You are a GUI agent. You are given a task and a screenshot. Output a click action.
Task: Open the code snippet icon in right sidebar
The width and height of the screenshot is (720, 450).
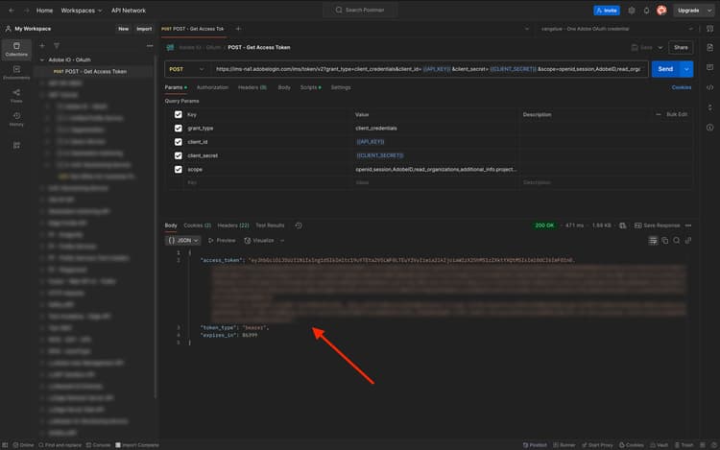[709, 87]
